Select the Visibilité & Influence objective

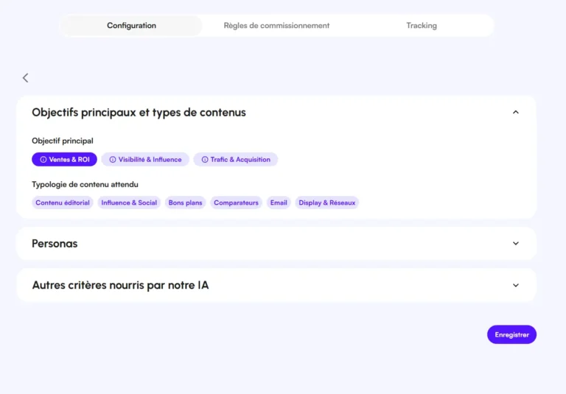click(145, 160)
